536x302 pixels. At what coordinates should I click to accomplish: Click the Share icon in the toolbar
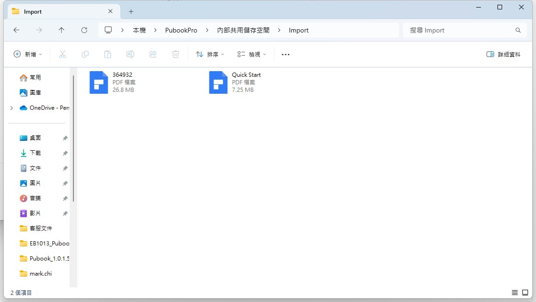[153, 54]
